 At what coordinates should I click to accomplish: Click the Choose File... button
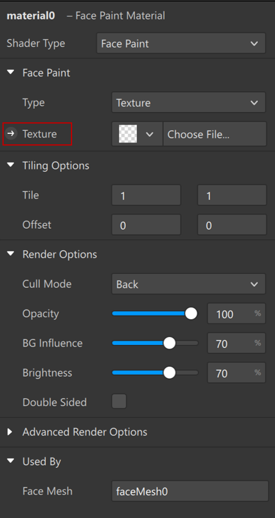coord(215,134)
